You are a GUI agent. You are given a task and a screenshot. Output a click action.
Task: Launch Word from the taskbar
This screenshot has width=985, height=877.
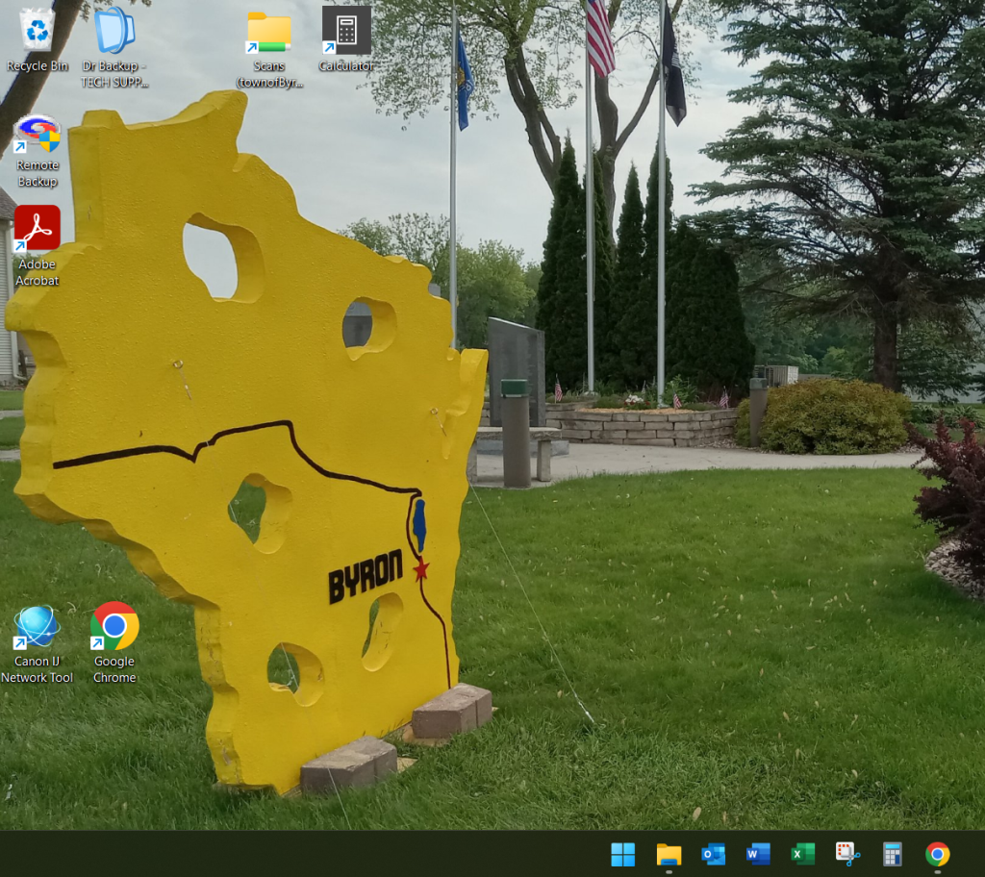pos(758,854)
